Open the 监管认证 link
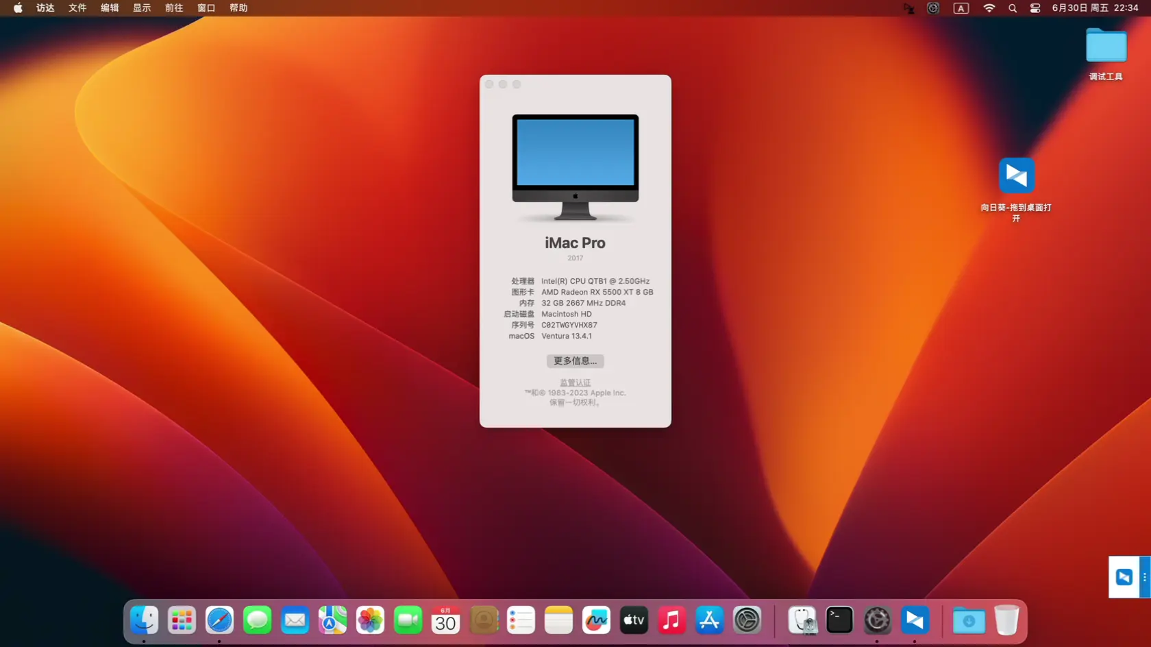1151x647 pixels. pos(575,382)
